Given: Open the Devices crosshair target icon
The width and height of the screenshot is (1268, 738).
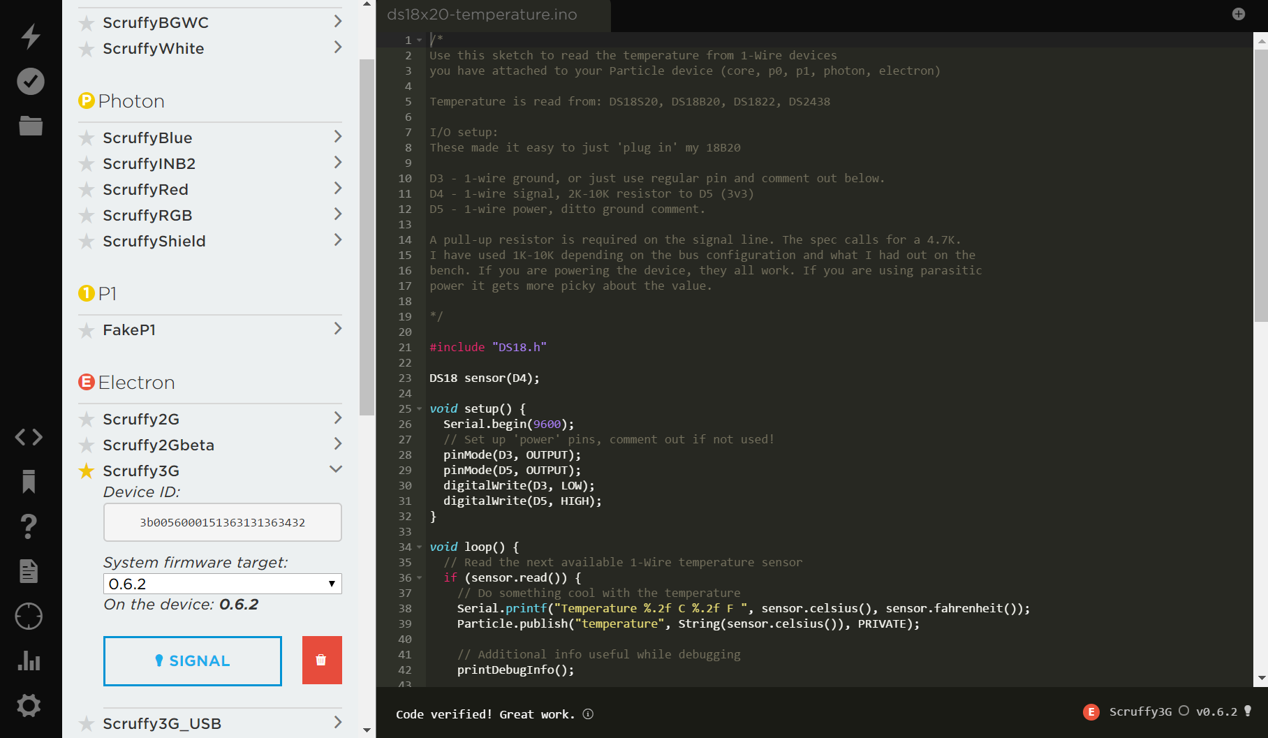Looking at the screenshot, I should pyautogui.click(x=29, y=617).
